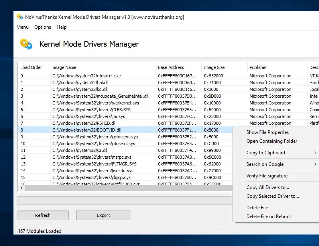Click the 167 Modules Loaded status text

coord(39,231)
